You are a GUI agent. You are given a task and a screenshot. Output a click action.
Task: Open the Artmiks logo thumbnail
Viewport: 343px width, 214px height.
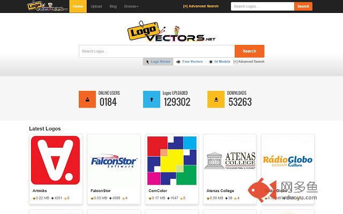55,160
